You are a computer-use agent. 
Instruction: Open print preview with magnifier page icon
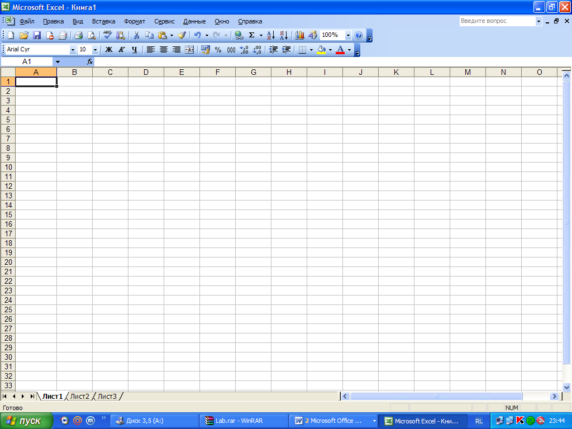[x=92, y=35]
